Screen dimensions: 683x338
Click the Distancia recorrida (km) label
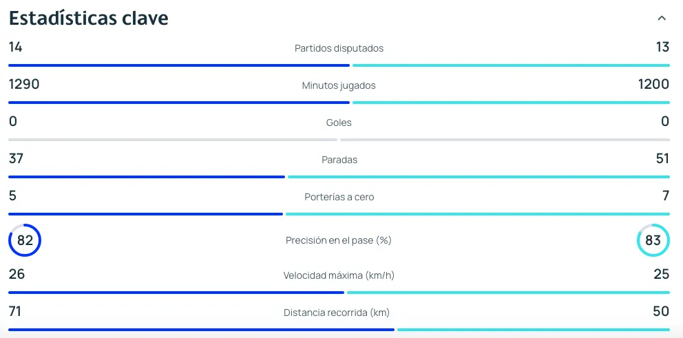(339, 313)
